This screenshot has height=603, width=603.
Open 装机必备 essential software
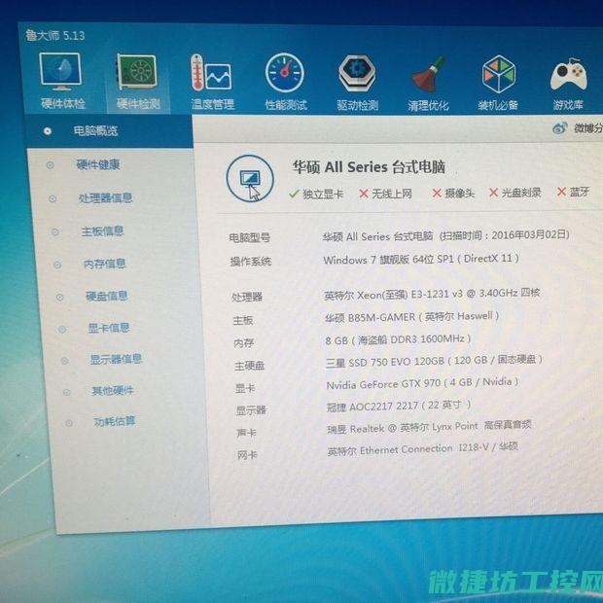498,84
